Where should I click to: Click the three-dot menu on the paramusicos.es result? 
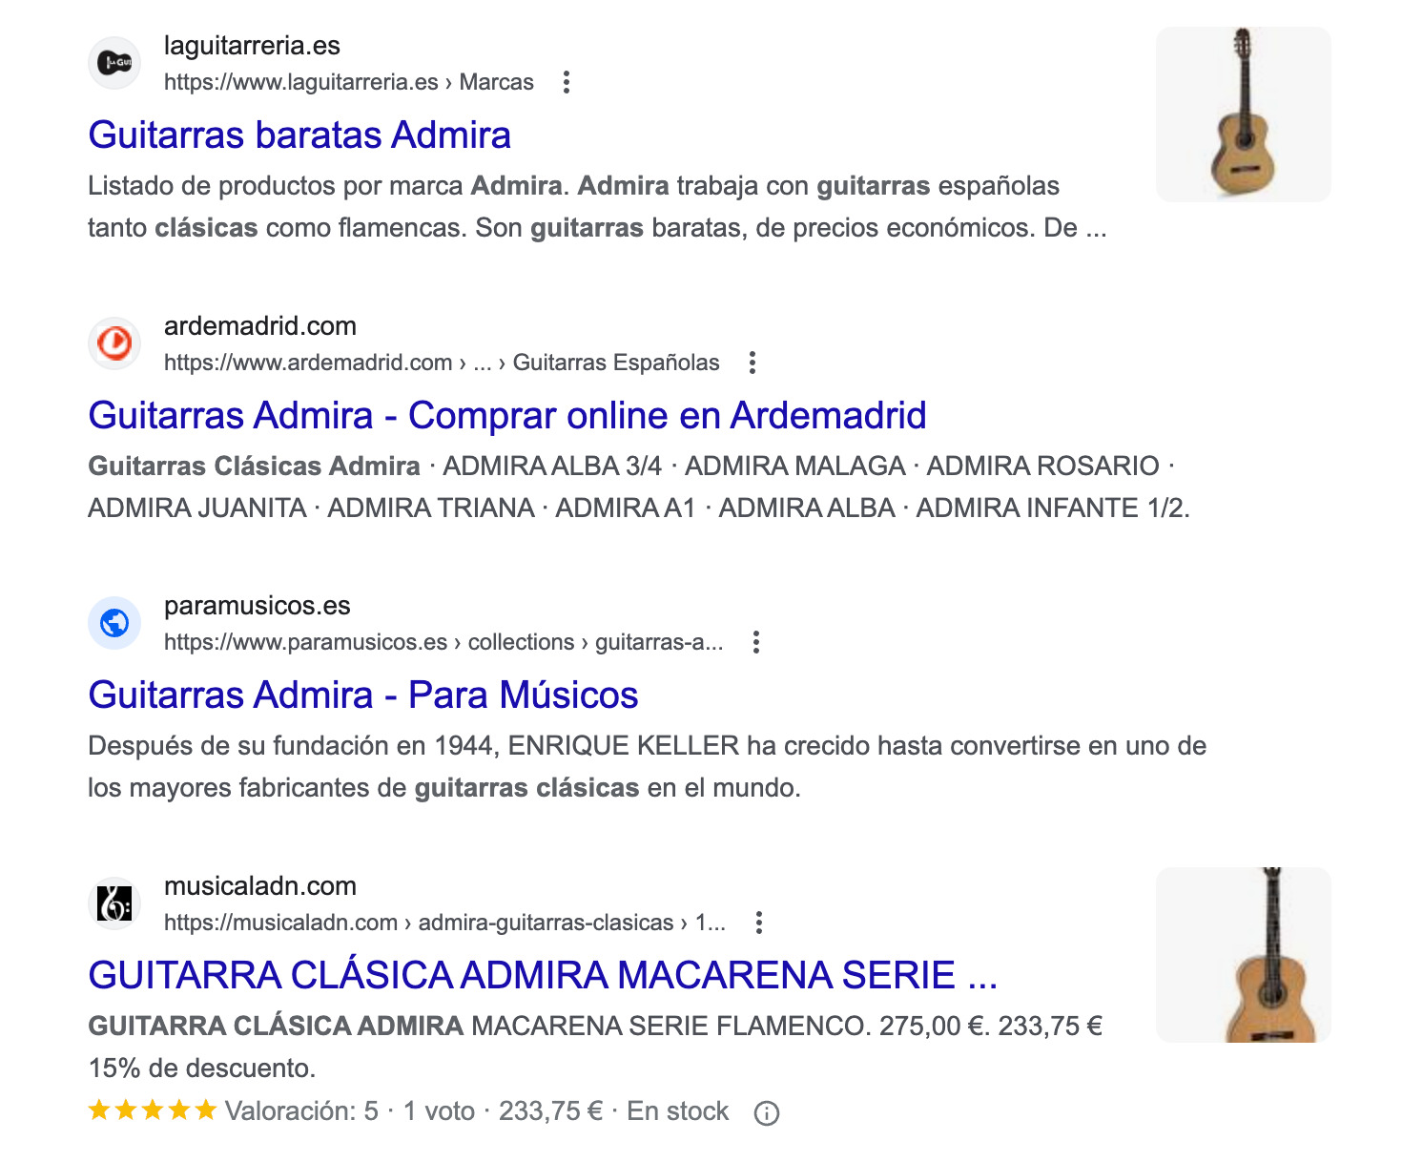tap(757, 642)
